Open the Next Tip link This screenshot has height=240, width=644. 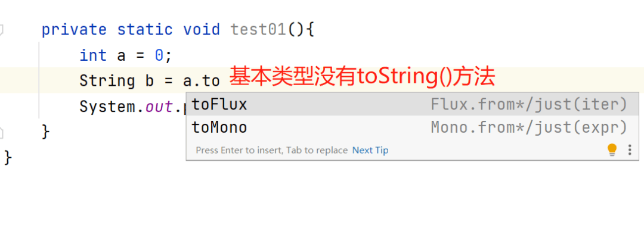pos(370,150)
